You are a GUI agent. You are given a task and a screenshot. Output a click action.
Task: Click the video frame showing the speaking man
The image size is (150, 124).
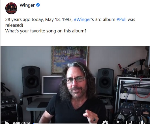[x=75, y=85]
